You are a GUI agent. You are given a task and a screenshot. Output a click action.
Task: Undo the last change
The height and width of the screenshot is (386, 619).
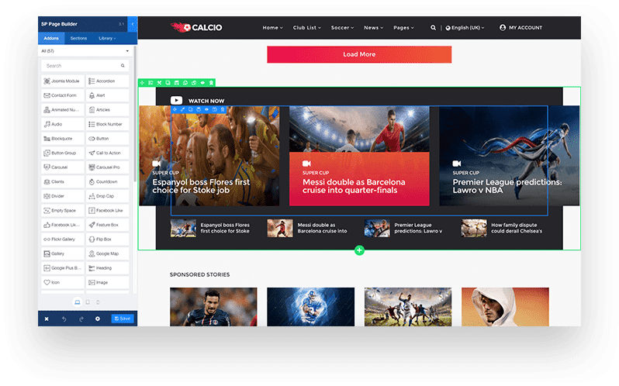(64, 319)
